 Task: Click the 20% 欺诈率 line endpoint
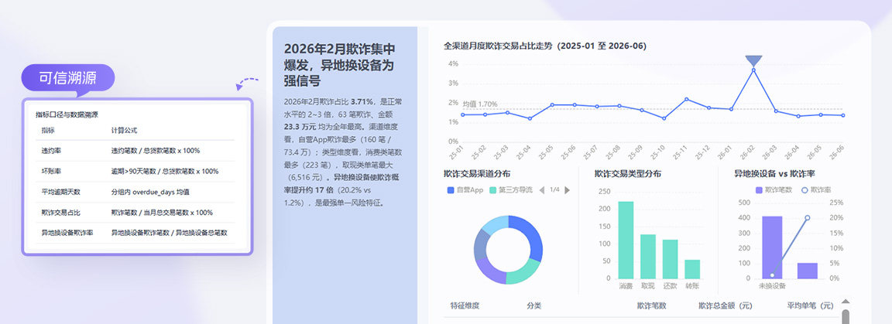point(808,218)
